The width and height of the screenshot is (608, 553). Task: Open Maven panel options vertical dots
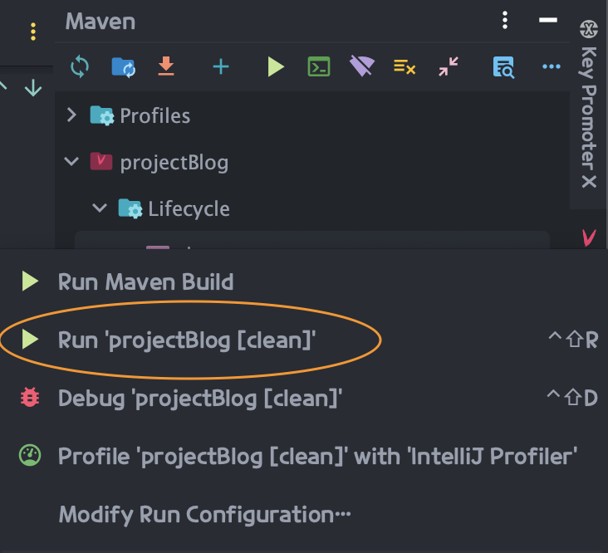coord(505,20)
